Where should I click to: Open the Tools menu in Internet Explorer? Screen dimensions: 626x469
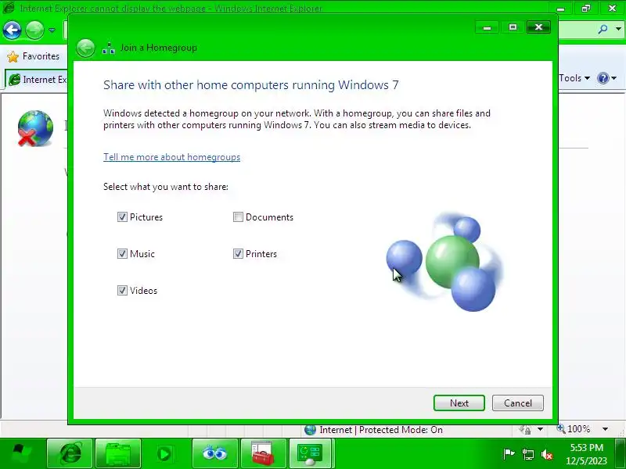point(574,78)
